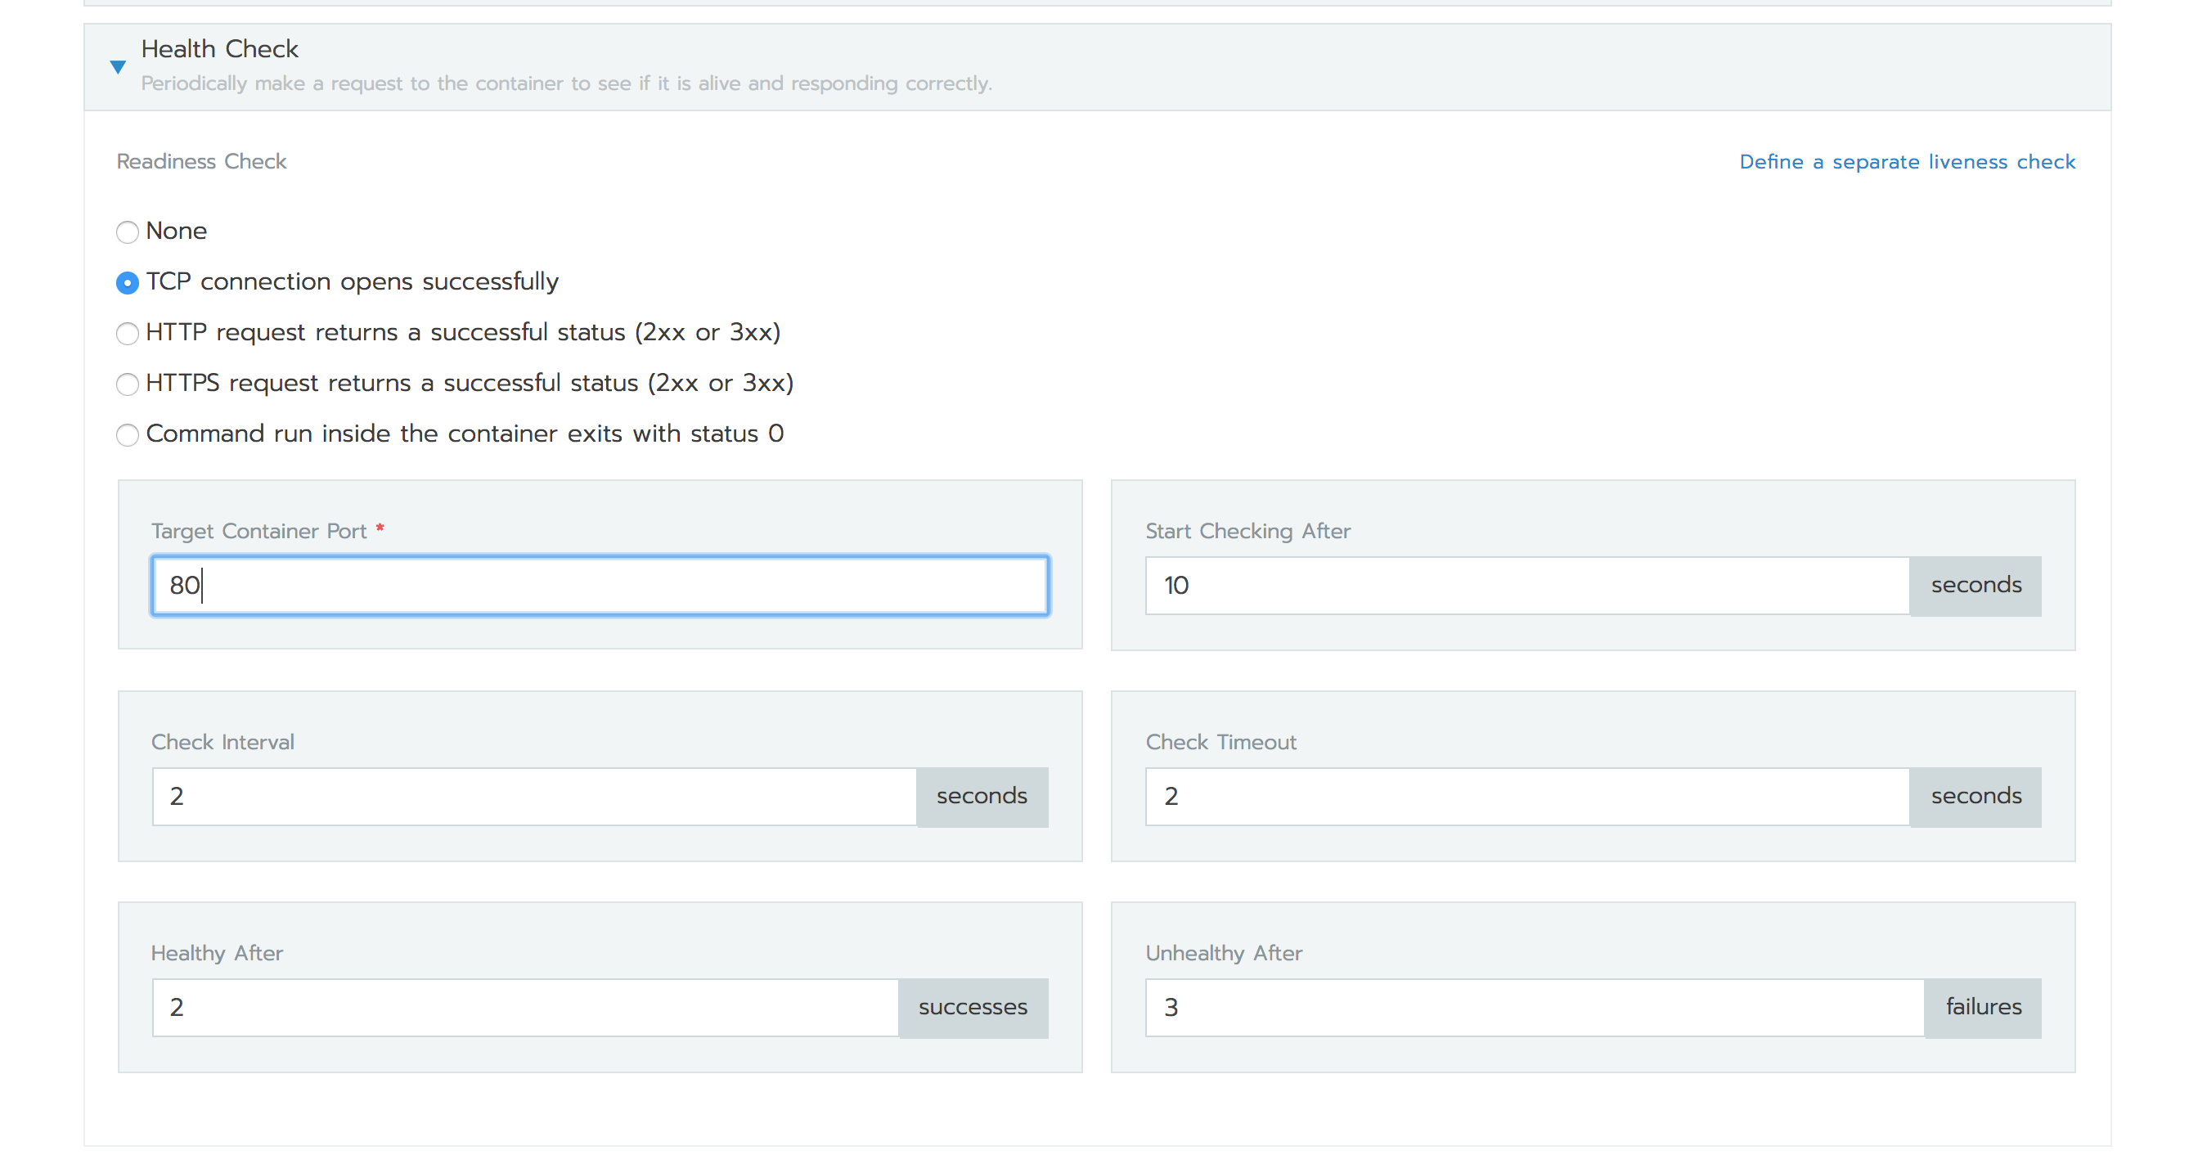Click the Health Check section expander triangle

(x=117, y=65)
